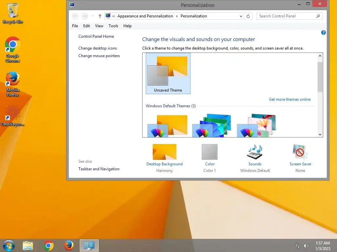Viewport: 337px width, 252px height.
Task: Click the Forward navigation arrow
Action: point(85,16)
